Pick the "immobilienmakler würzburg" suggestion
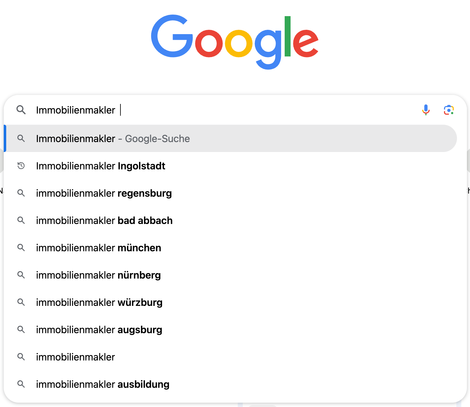The height and width of the screenshot is (407, 470). pos(99,302)
